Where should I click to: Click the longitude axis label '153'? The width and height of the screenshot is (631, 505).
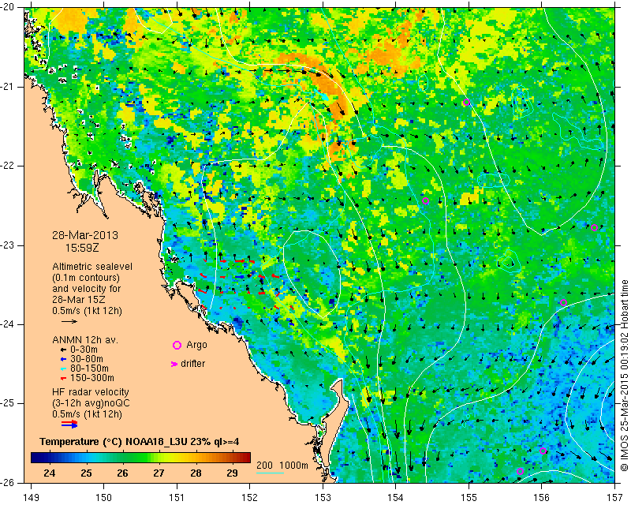323,498
